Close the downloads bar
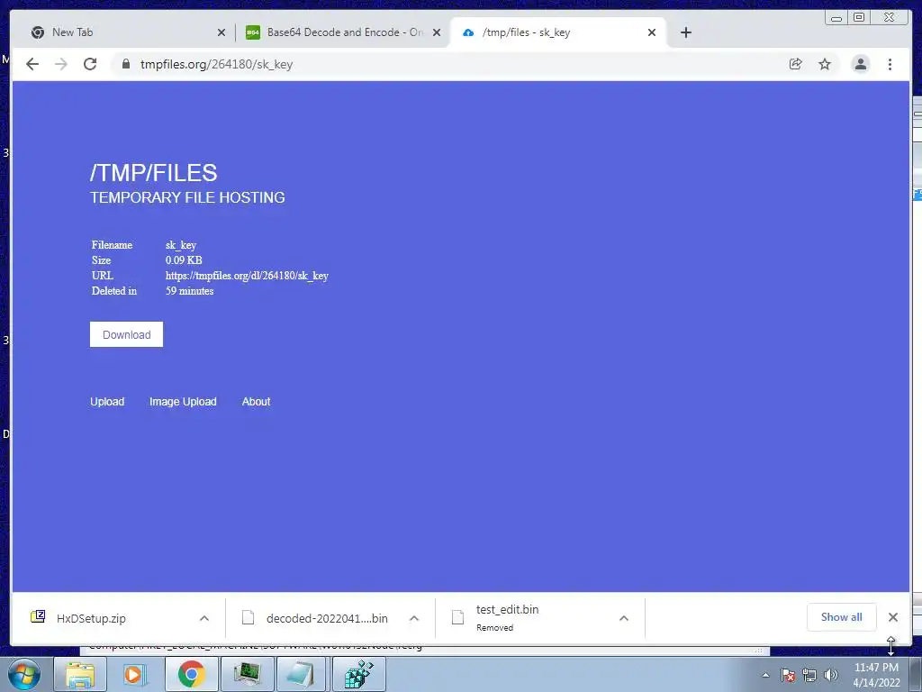 [x=892, y=617]
